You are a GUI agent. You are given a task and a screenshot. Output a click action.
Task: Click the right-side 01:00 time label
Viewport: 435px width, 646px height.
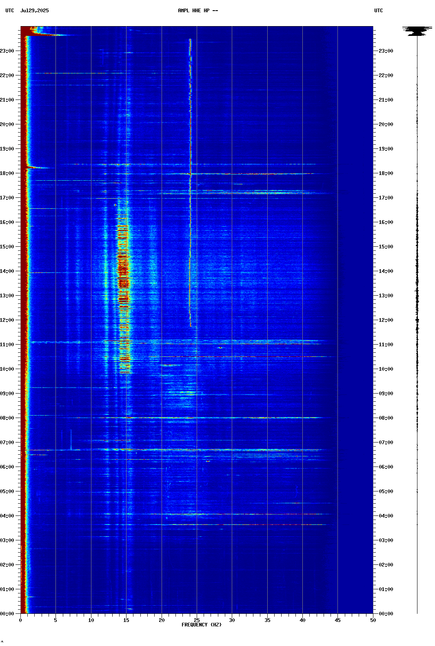(386, 589)
